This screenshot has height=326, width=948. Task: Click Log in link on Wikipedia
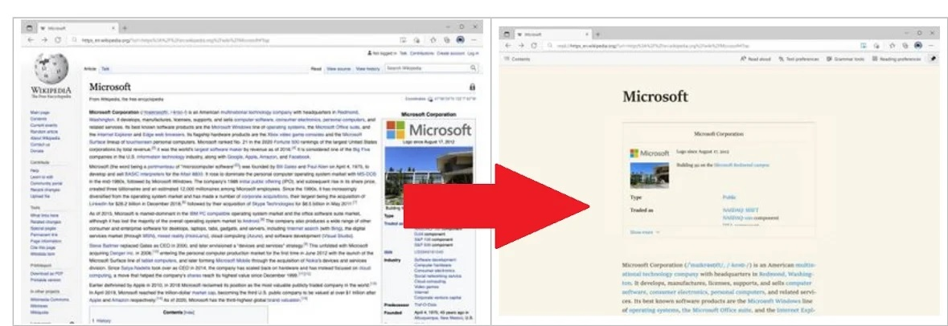473,53
